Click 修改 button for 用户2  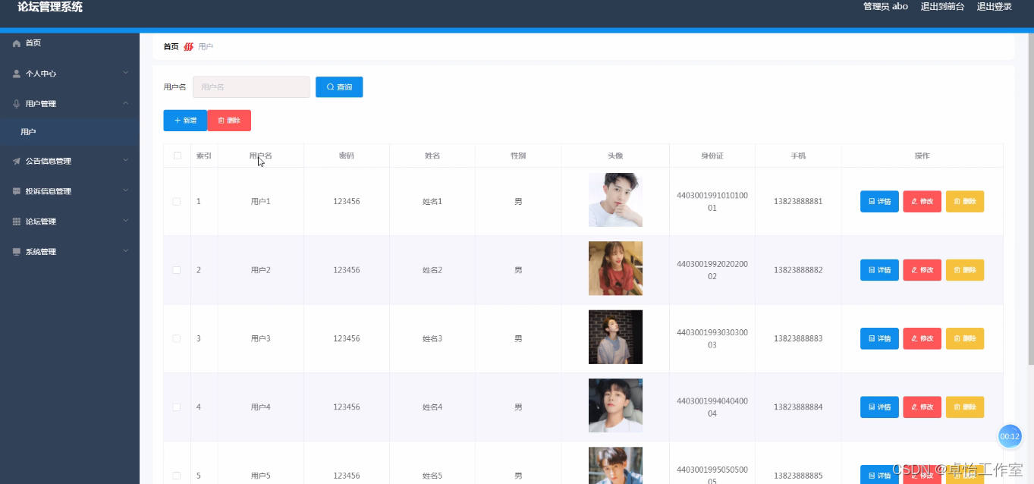pyautogui.click(x=922, y=270)
